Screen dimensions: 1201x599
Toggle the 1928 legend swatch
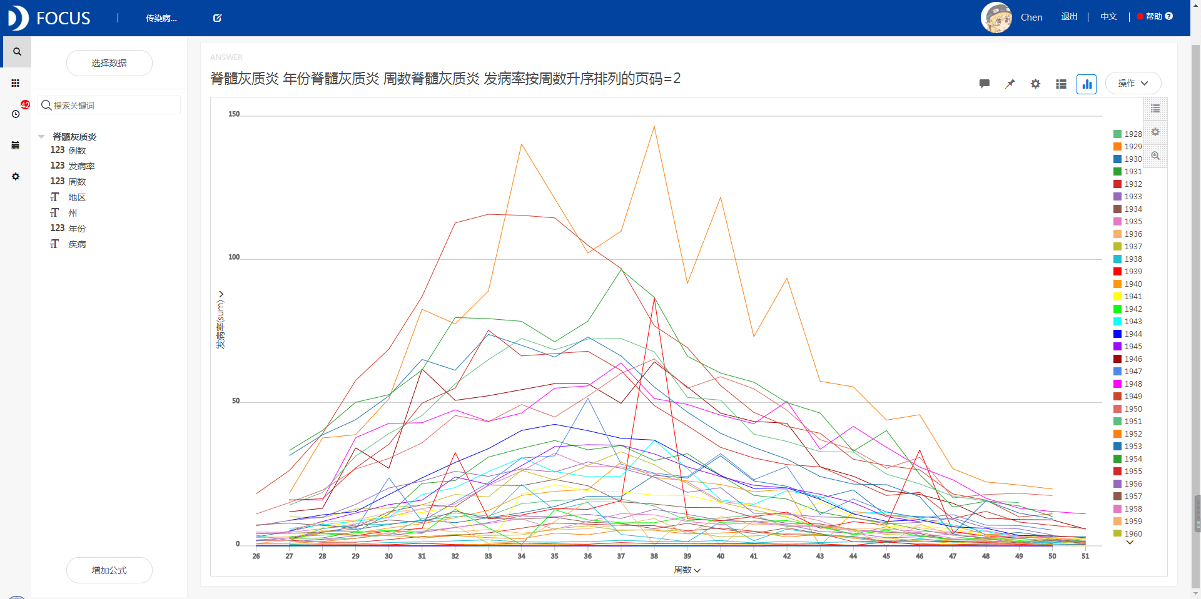coord(1117,134)
